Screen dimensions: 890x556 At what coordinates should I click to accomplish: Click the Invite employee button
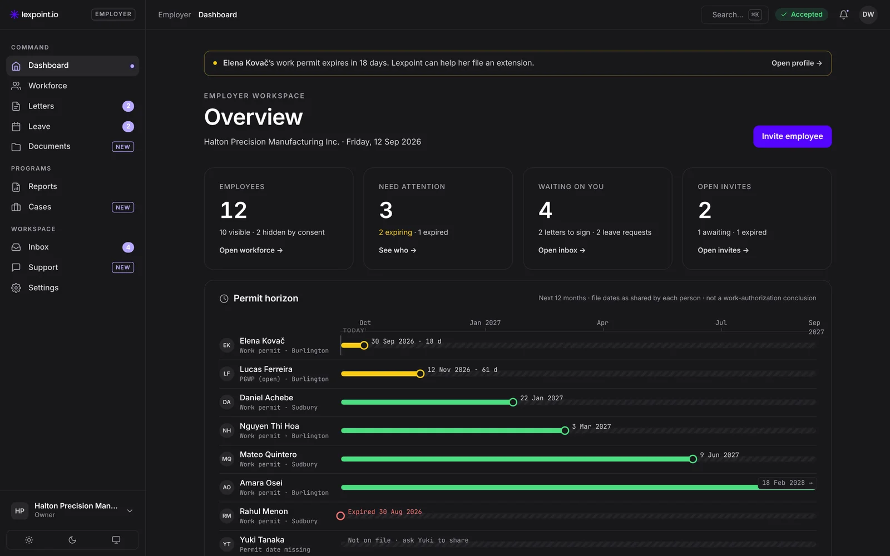pyautogui.click(x=792, y=136)
